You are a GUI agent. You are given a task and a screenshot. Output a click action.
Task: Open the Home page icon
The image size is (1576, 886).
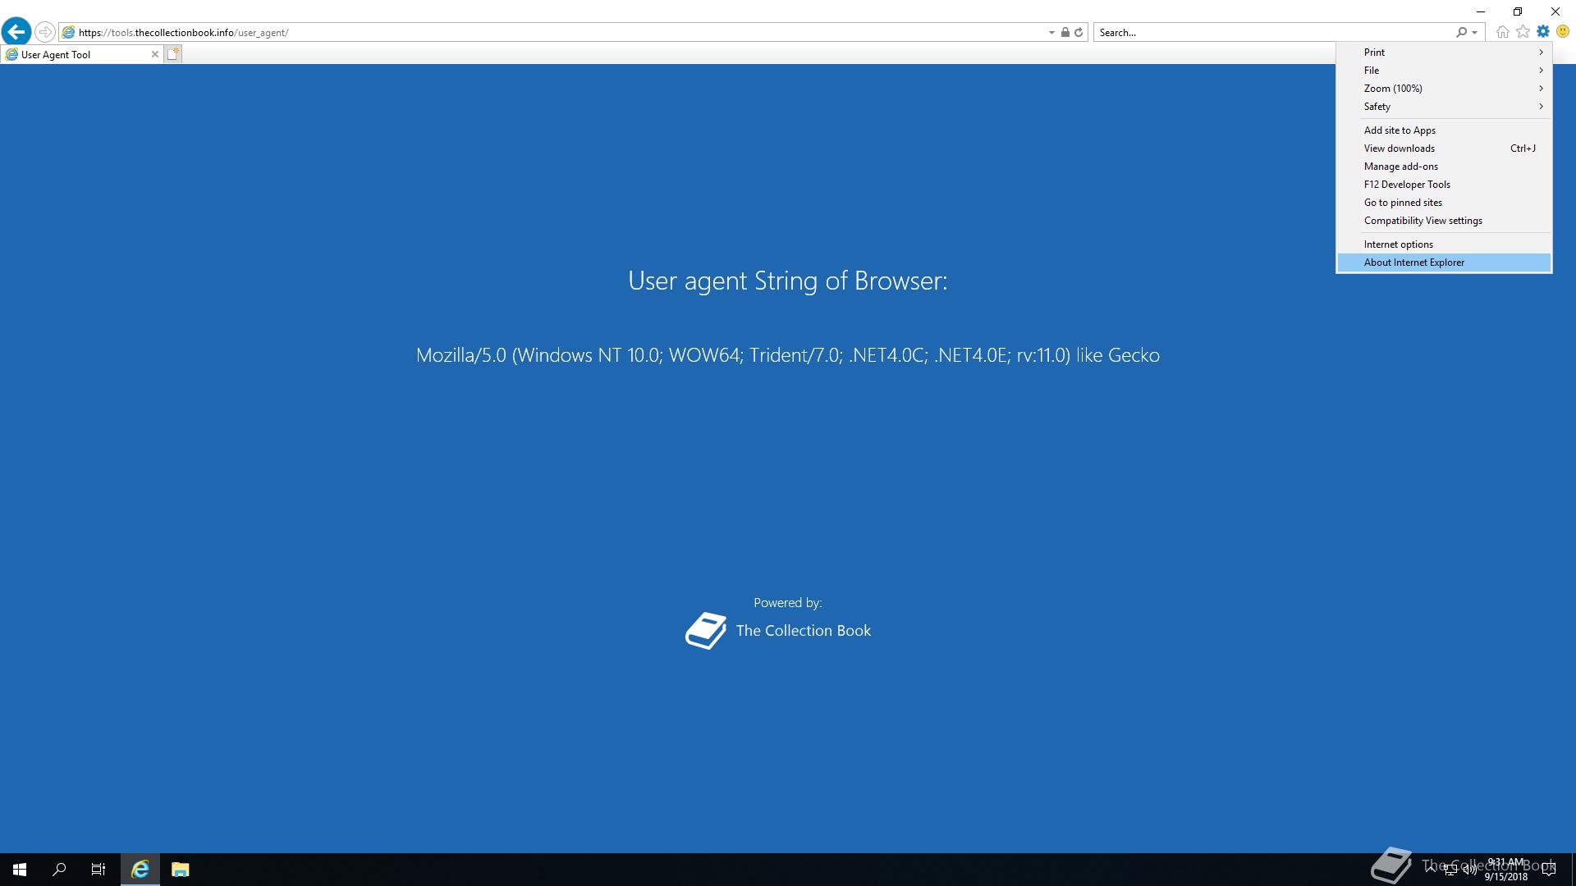(1503, 32)
